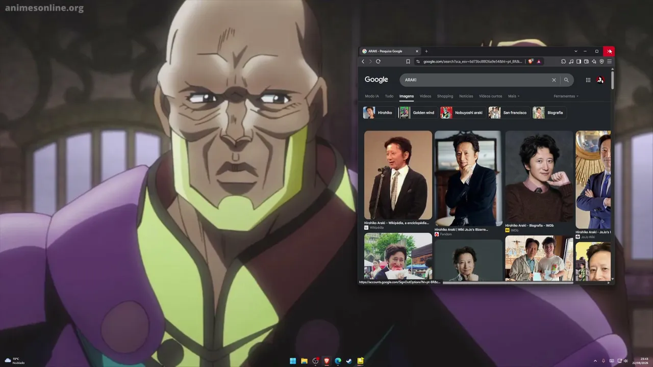Screen dimensions: 653x367
Task: Bookmark this page with the bookmark icon
Action: click(x=408, y=61)
